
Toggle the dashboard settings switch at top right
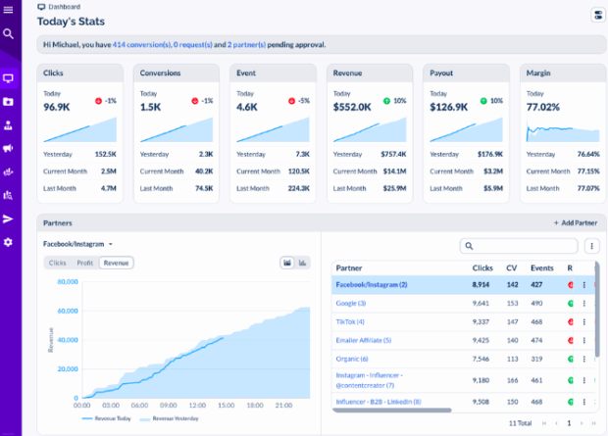[x=597, y=15]
